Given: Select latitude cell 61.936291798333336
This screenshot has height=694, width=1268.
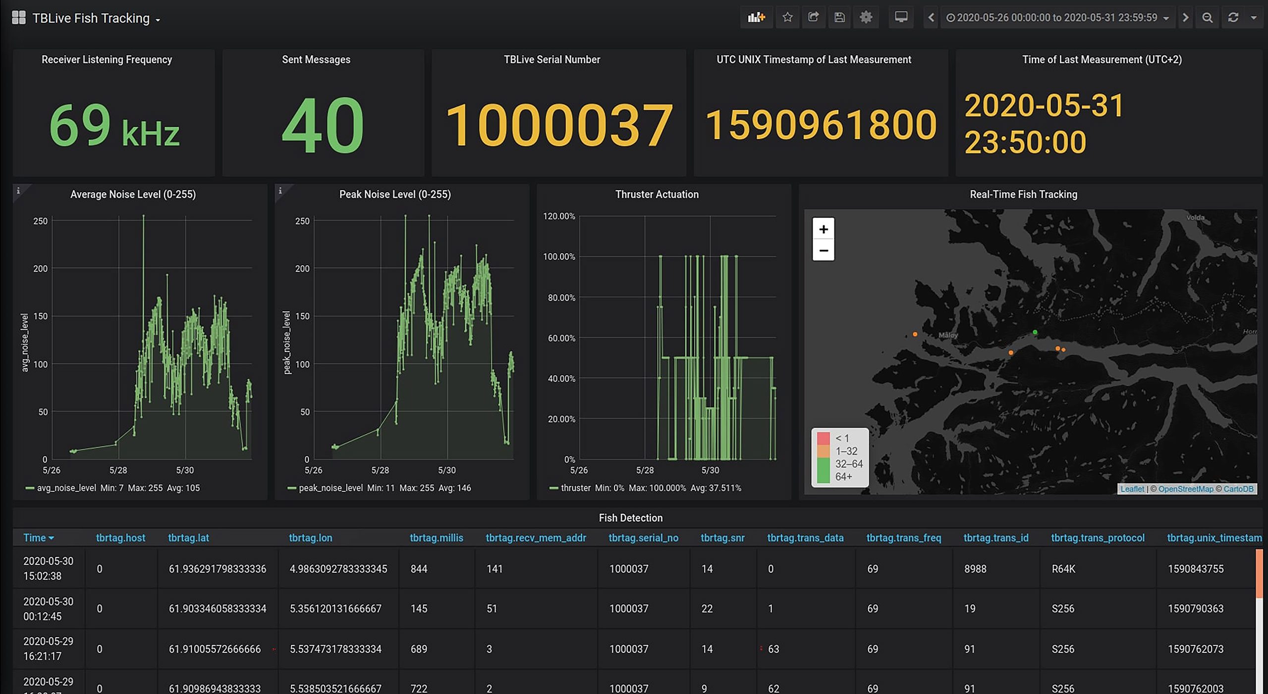Looking at the screenshot, I should coord(218,569).
